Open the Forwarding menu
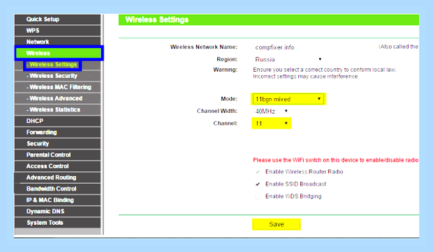 (x=58, y=132)
